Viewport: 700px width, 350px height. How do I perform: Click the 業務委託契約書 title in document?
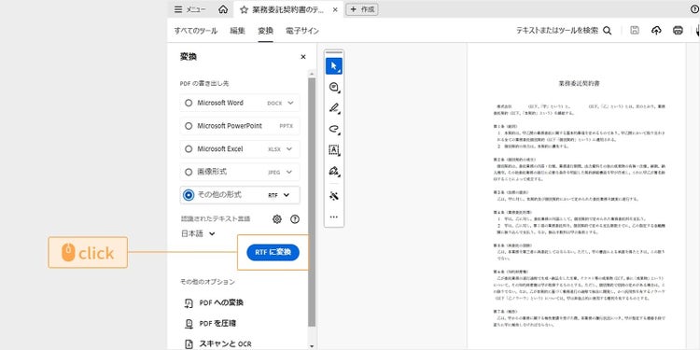579,83
